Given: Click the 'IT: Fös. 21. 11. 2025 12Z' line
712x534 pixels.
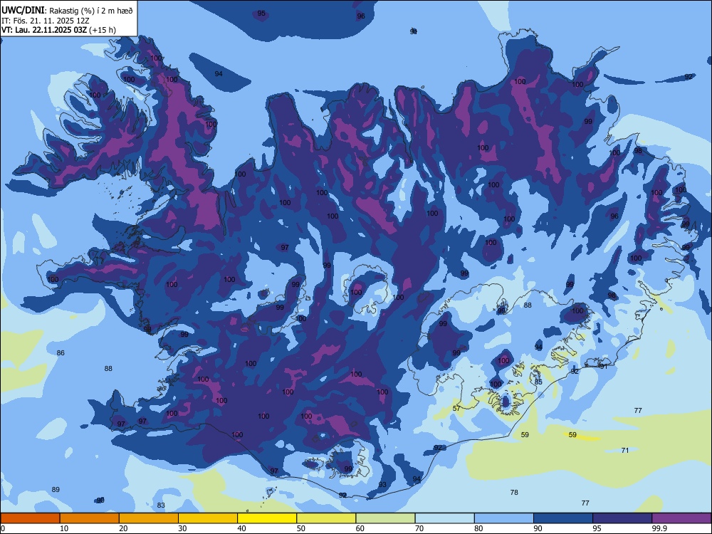Looking at the screenshot, I should (x=45, y=21).
